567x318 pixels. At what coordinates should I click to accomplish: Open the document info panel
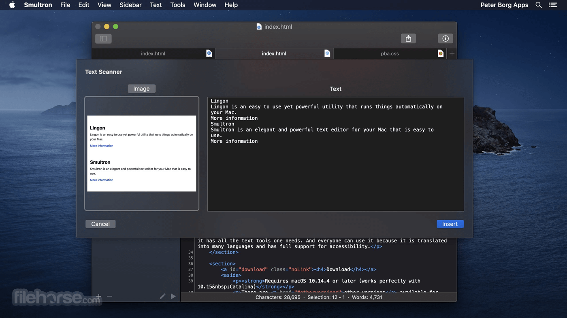(446, 38)
